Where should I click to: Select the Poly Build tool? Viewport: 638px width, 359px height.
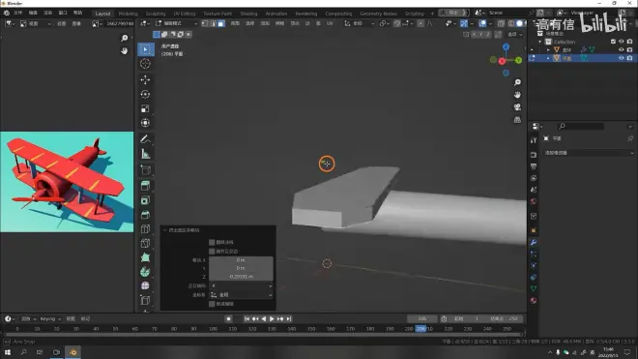[145, 257]
